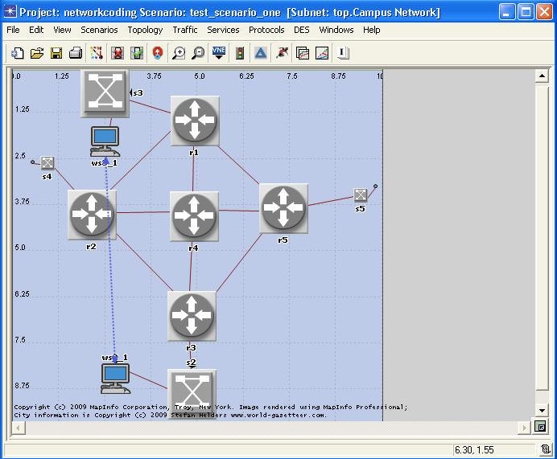Screen dimensions: 557x459
Task: Click the traffic light toolbar icon
Action: coord(240,53)
